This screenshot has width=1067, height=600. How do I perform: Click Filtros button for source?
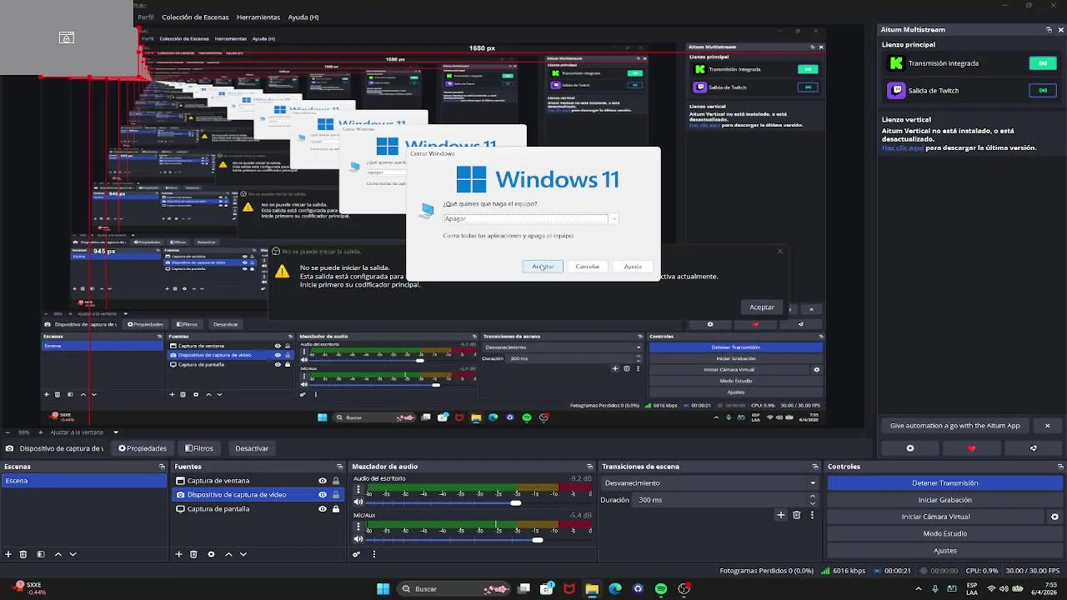(199, 448)
